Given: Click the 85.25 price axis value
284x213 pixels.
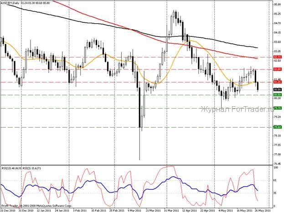Looking at the screenshot, I should 277,14.
